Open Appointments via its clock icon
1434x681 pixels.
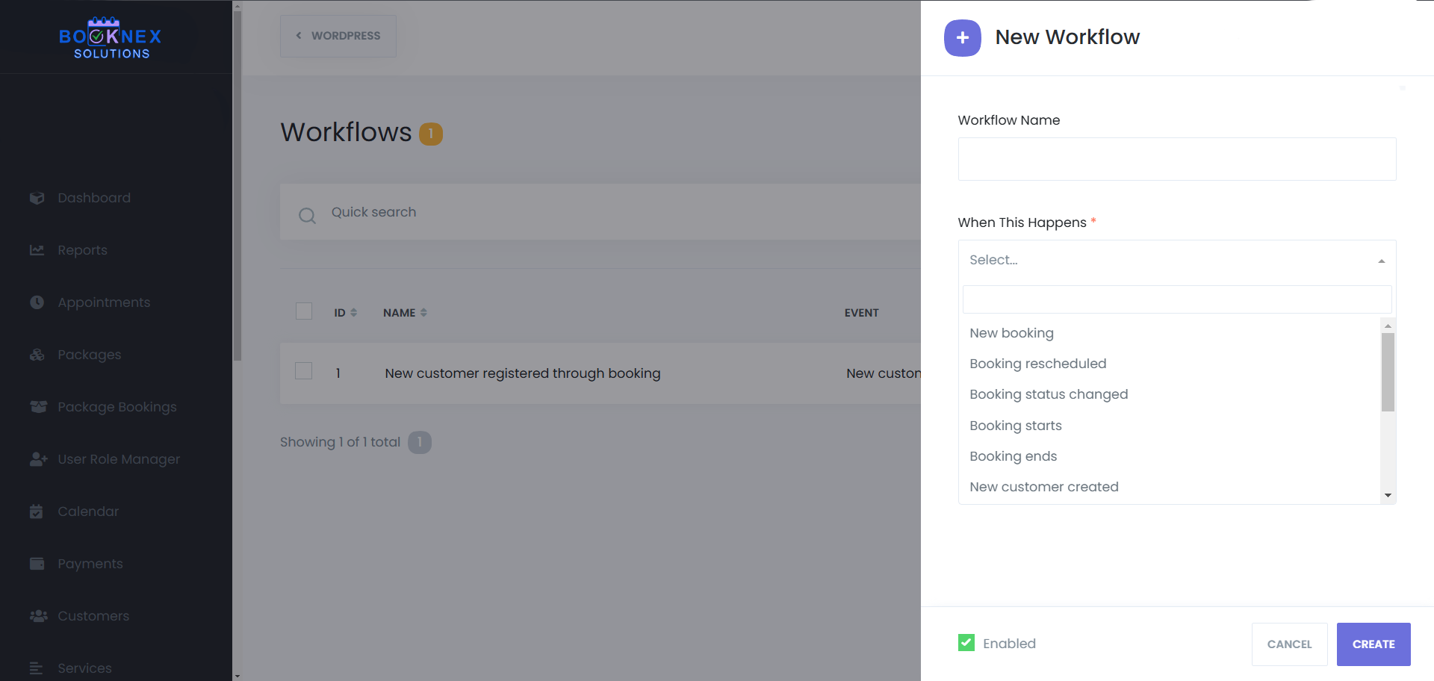pos(37,302)
